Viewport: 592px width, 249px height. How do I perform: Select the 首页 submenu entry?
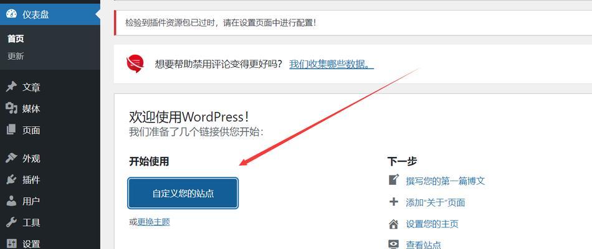click(16, 39)
